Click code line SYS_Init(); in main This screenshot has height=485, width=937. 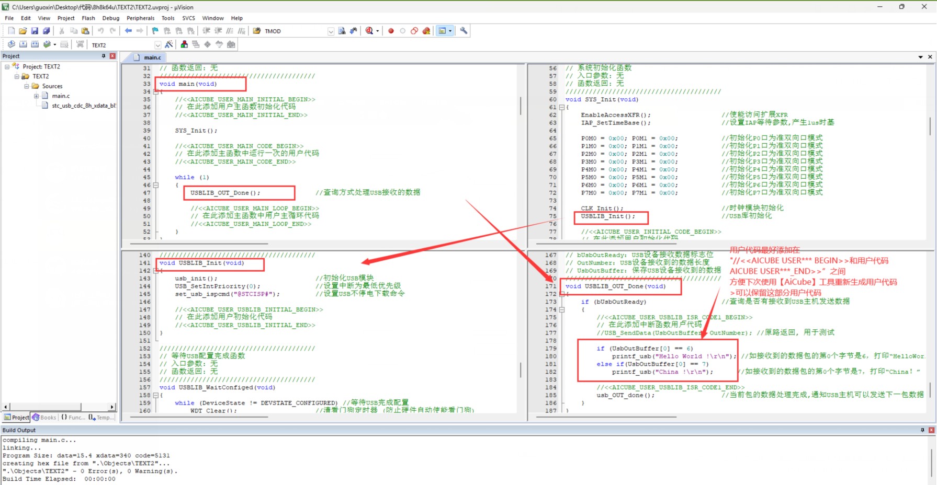click(x=196, y=131)
